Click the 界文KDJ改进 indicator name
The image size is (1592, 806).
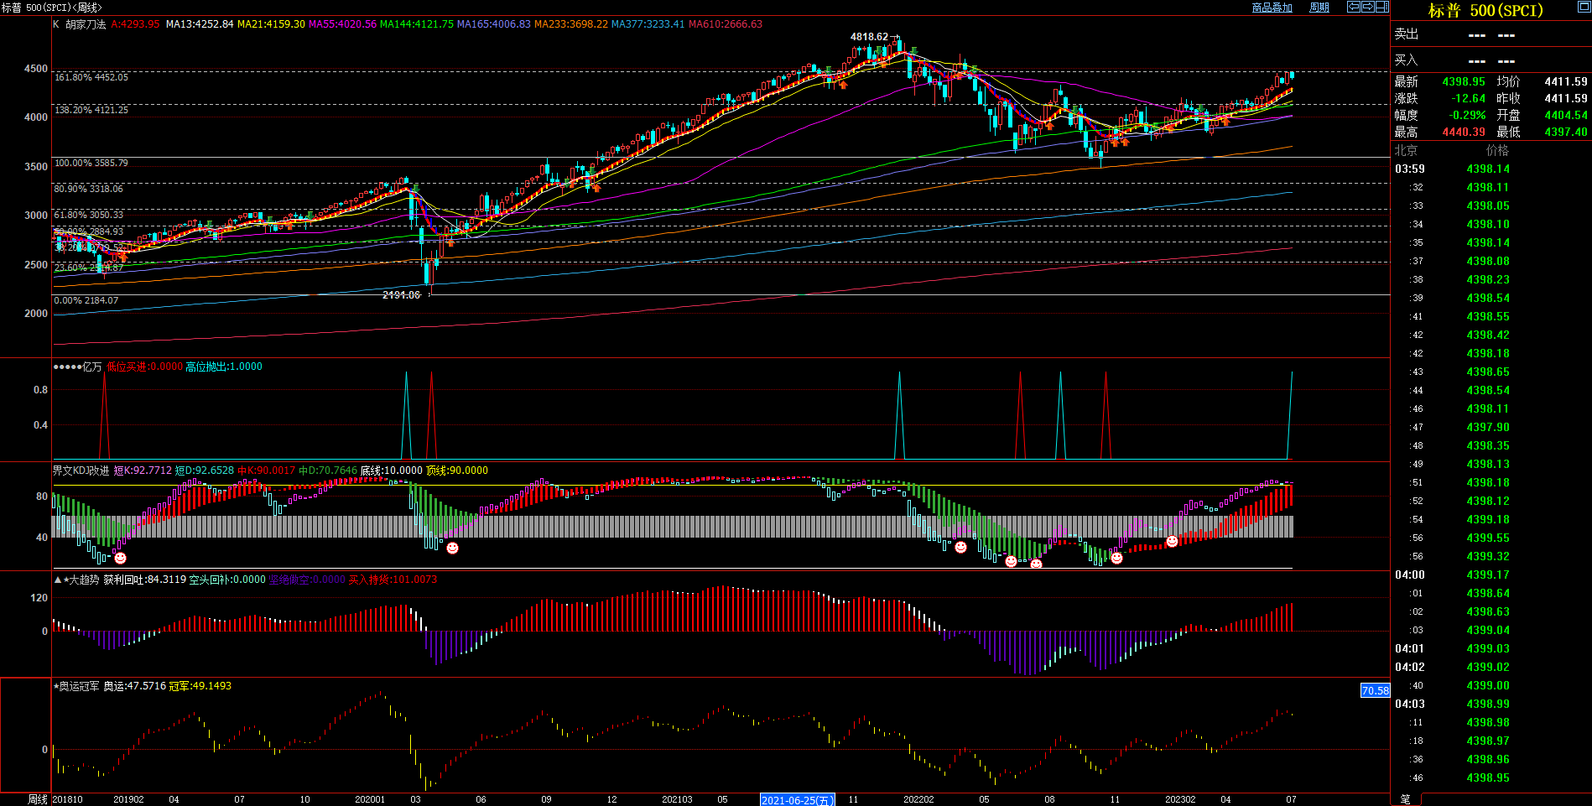click(81, 471)
